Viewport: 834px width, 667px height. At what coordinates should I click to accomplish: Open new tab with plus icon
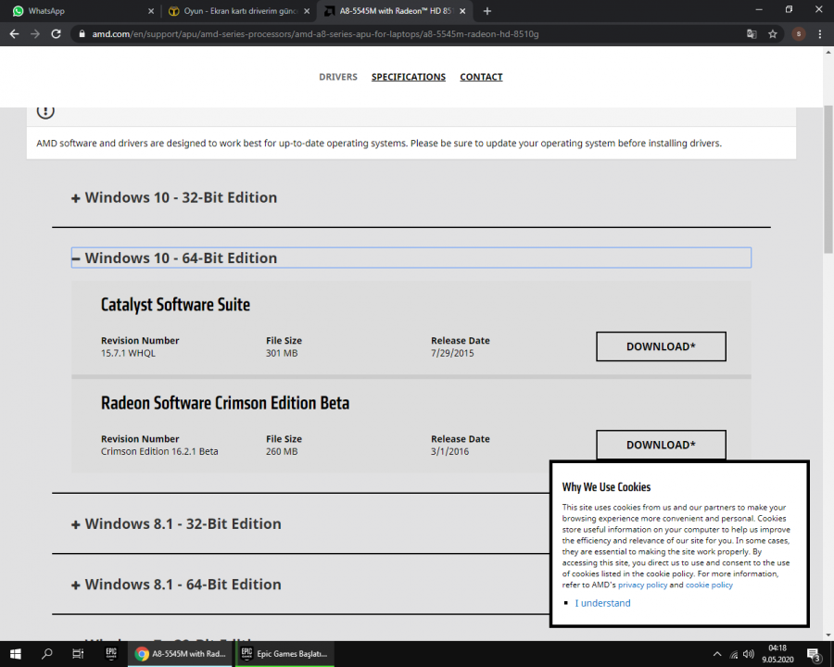pyautogui.click(x=487, y=11)
